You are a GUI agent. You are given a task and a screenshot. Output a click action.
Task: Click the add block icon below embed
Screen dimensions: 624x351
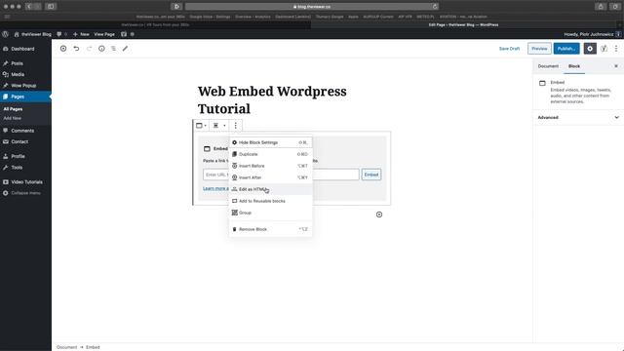tap(379, 214)
